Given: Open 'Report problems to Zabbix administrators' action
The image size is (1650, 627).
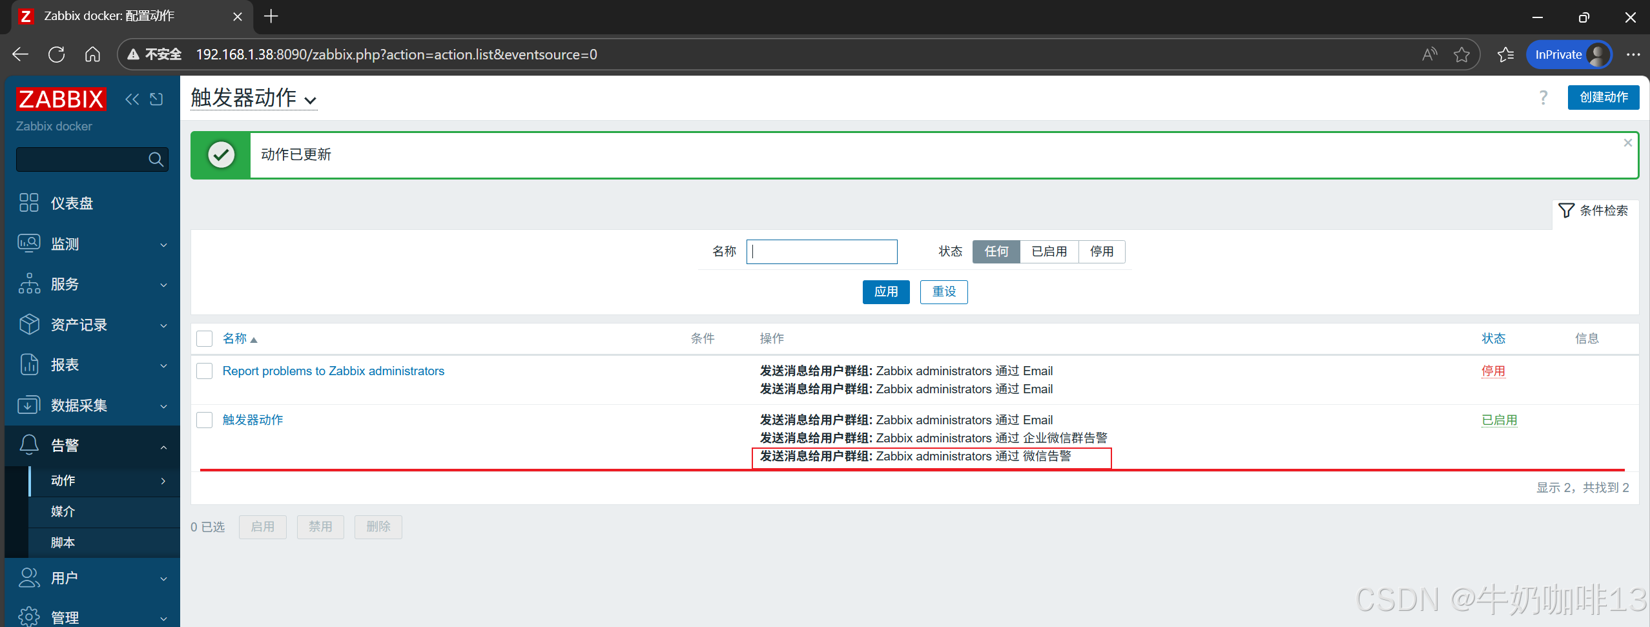Looking at the screenshot, I should point(333,371).
